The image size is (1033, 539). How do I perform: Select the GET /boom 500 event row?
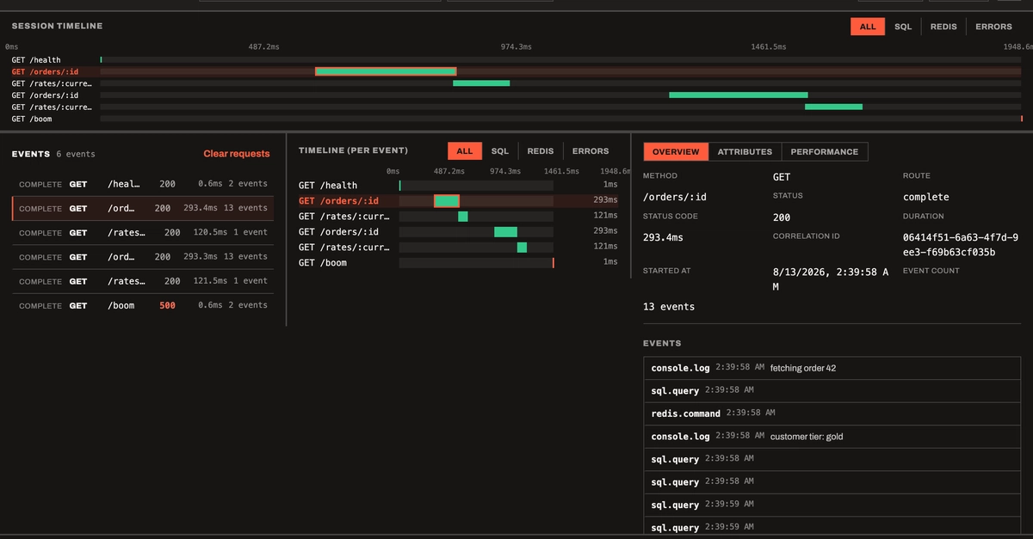[x=143, y=305]
